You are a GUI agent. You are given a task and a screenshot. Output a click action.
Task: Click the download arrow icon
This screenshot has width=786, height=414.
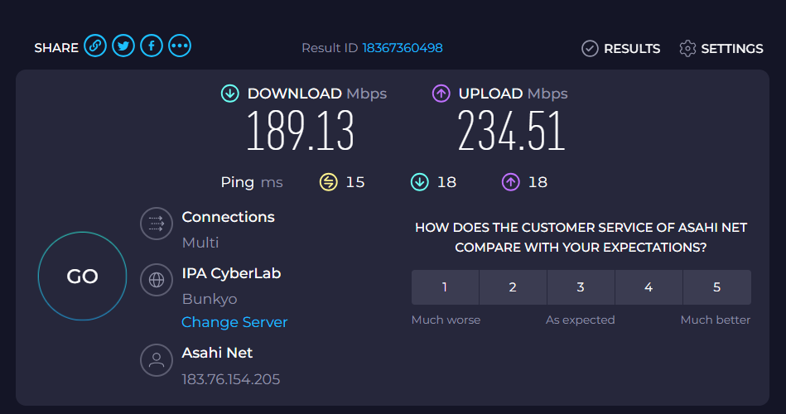point(229,94)
